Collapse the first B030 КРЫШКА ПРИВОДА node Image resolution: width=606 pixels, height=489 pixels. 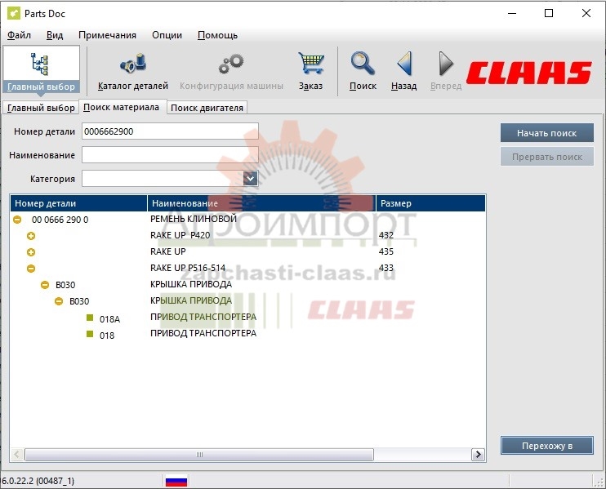pos(45,285)
